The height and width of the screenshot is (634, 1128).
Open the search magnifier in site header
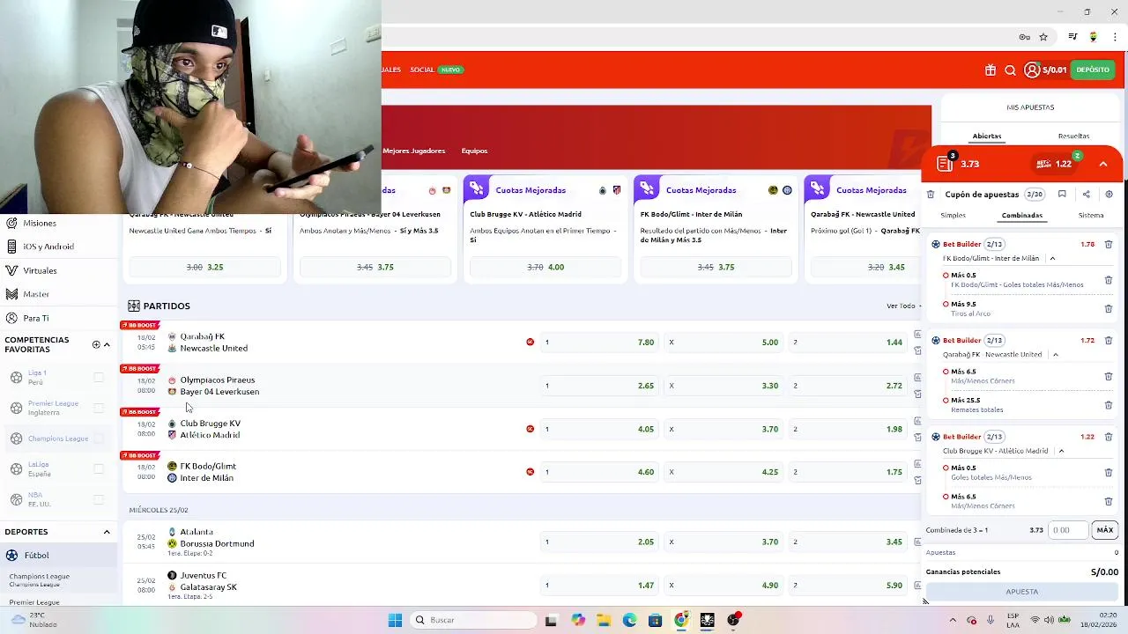(x=1011, y=70)
